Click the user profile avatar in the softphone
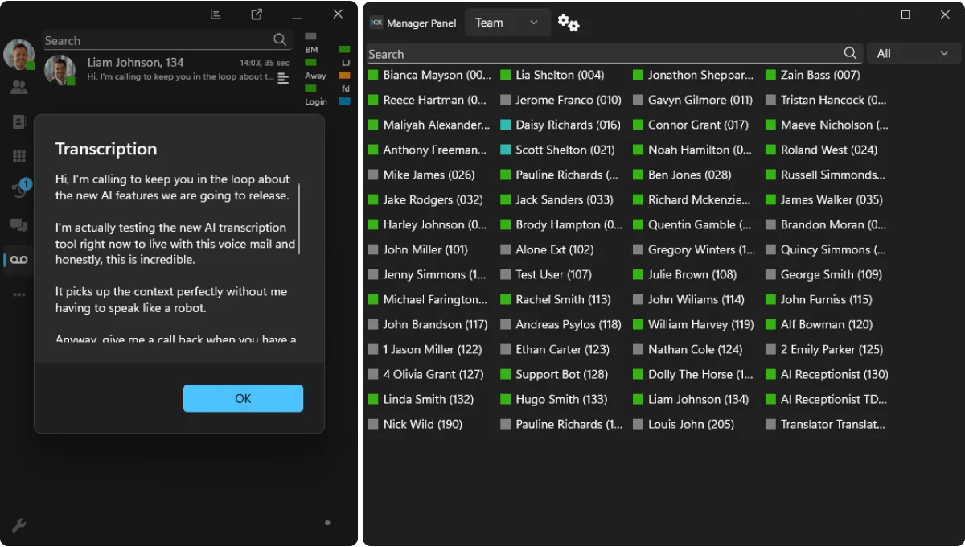Image resolution: width=965 pixels, height=547 pixels. (18, 55)
